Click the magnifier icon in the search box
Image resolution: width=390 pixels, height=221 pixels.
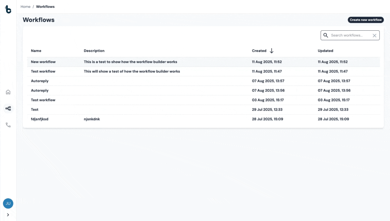[x=326, y=35]
